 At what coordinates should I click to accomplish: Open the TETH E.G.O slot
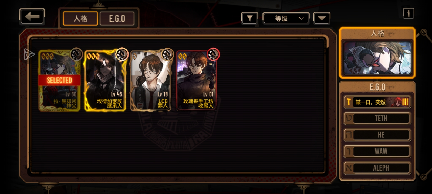coord(377,118)
